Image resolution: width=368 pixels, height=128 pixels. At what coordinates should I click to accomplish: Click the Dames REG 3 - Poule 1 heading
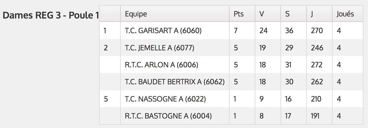pyautogui.click(x=51, y=15)
